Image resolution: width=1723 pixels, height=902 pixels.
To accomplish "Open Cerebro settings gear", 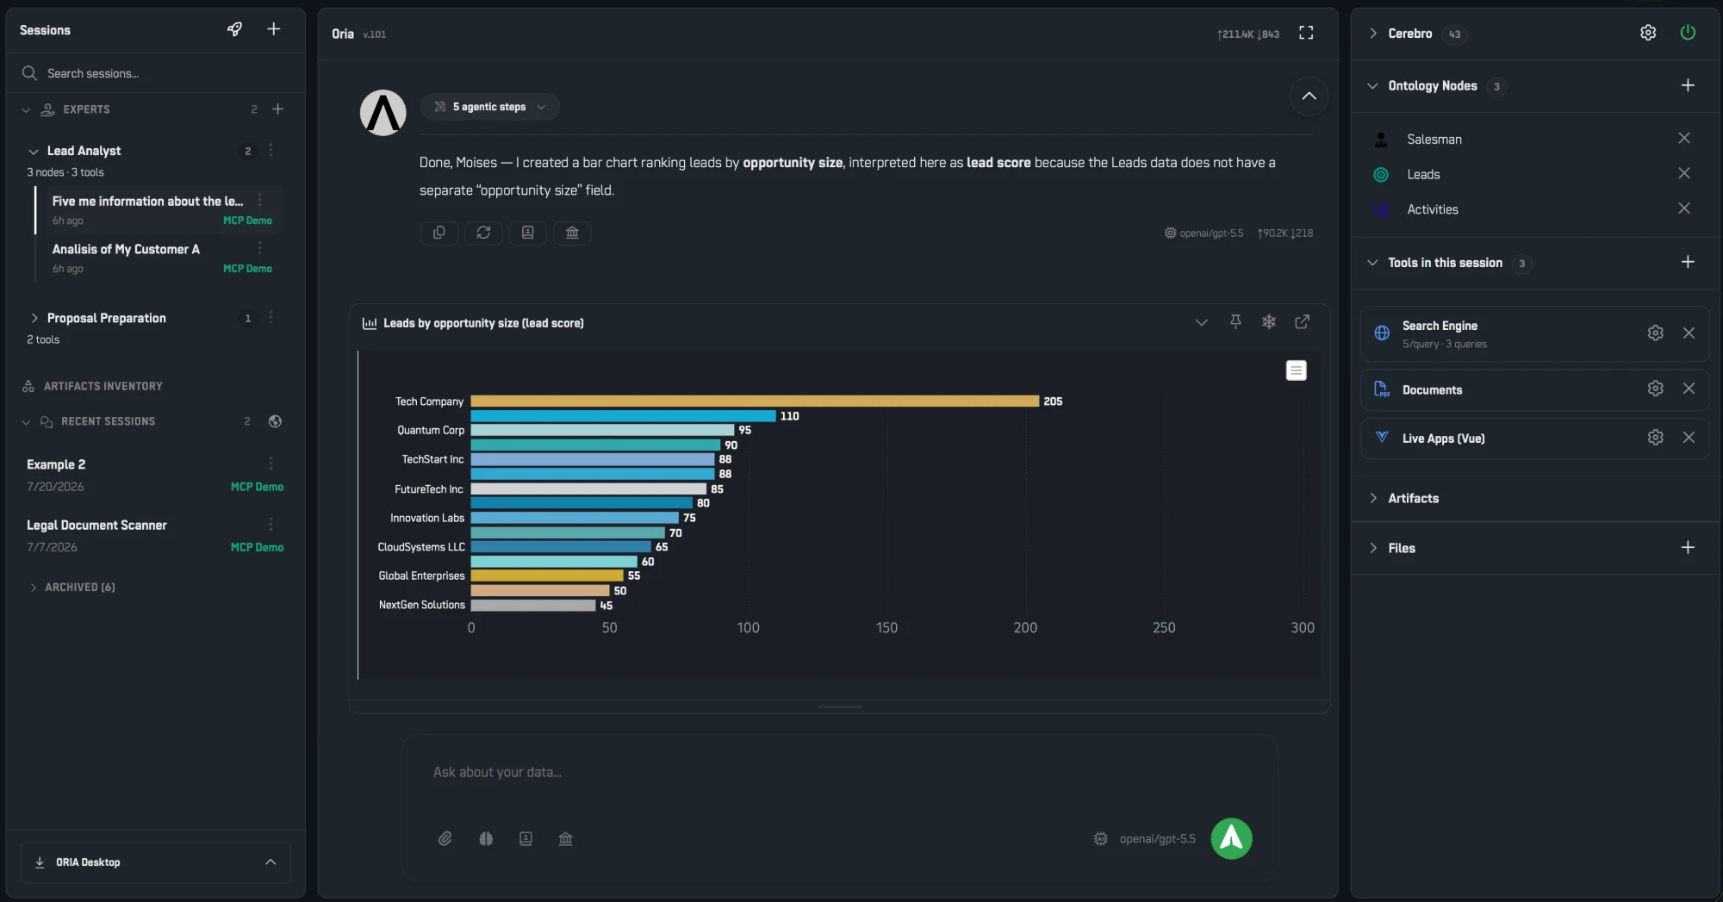I will 1648,33.
